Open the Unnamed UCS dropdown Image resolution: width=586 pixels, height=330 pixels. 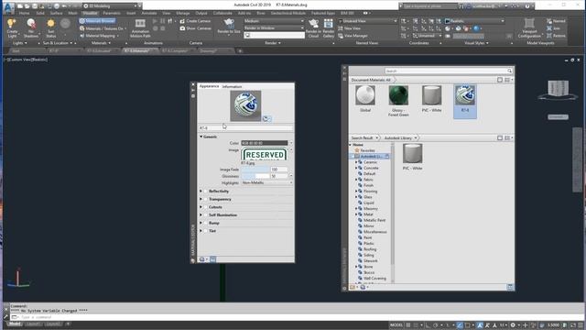coord(428,36)
